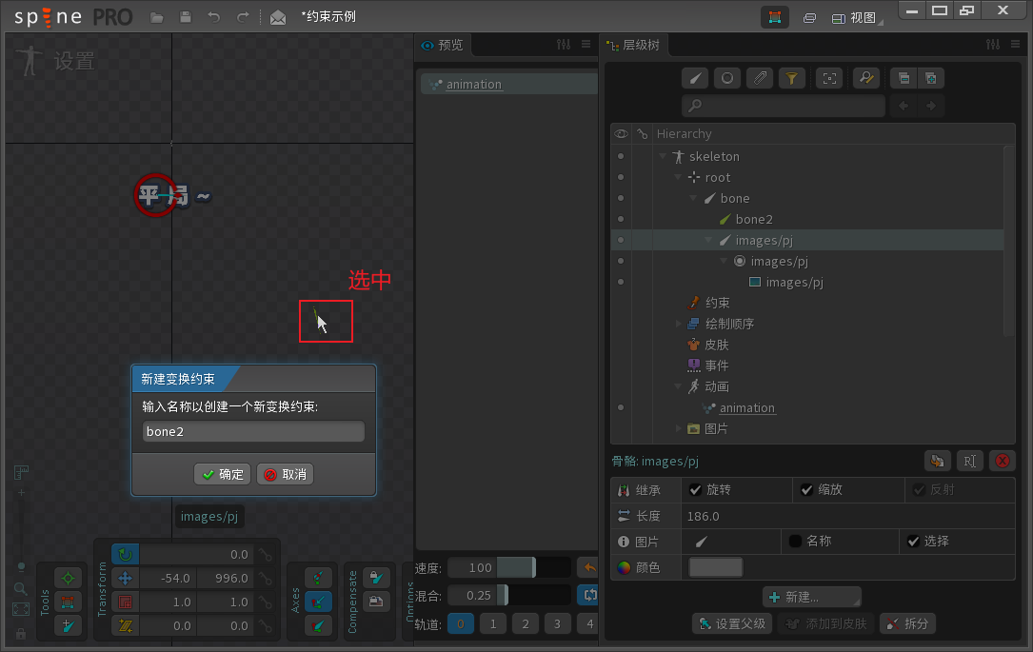Collapse the root tree node
The image size is (1033, 652).
coord(678,178)
